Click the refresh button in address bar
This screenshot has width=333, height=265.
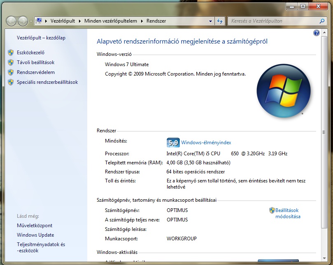click(220, 21)
